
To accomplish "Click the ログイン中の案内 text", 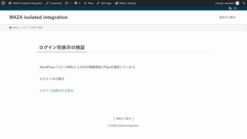I will pyautogui.click(x=52, y=79).
